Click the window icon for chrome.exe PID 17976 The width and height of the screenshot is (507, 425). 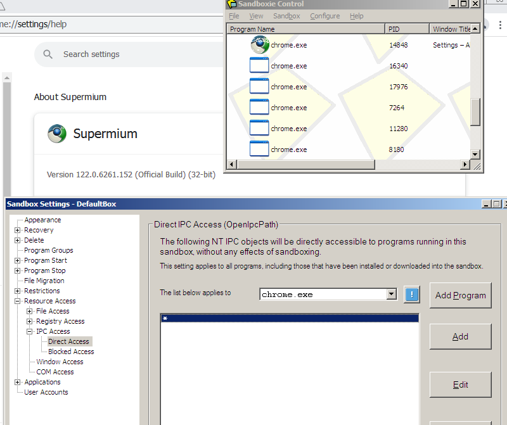click(x=259, y=86)
